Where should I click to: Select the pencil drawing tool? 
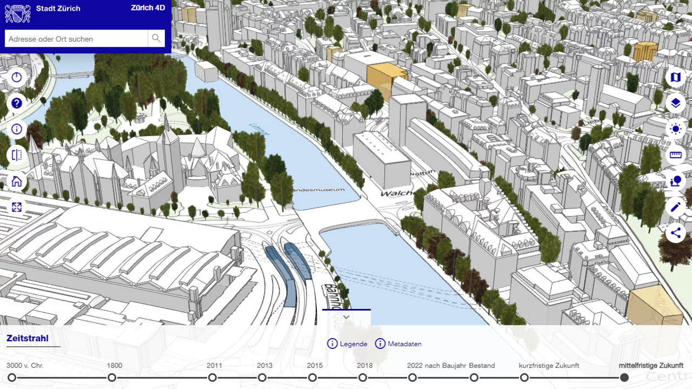[676, 207]
